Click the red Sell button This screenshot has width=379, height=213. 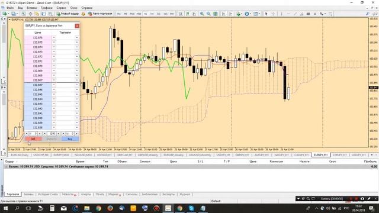pos(33,139)
